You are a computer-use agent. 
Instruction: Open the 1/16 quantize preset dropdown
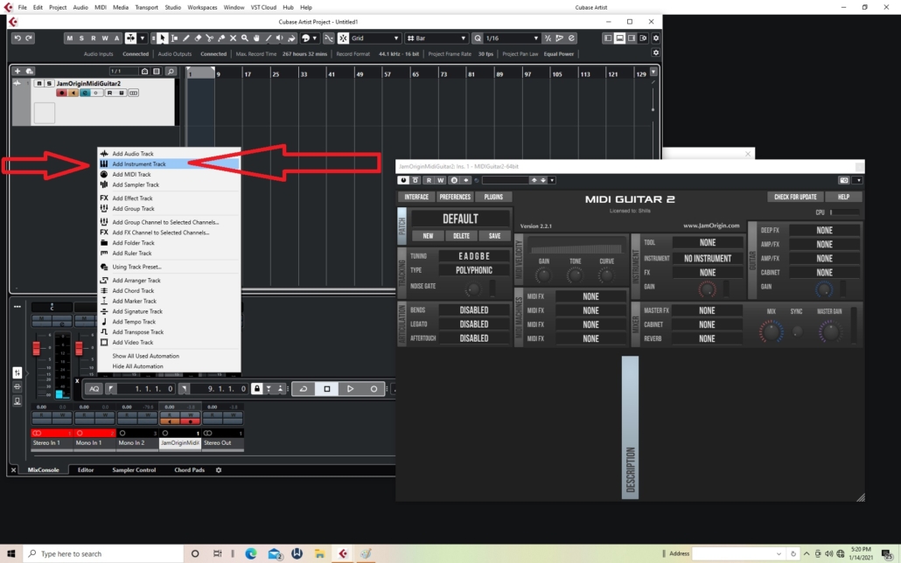(512, 38)
